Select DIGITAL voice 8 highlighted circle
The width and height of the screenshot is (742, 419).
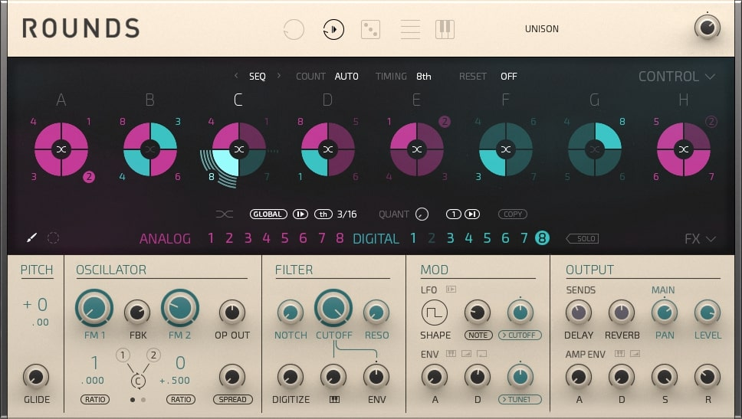pos(542,238)
